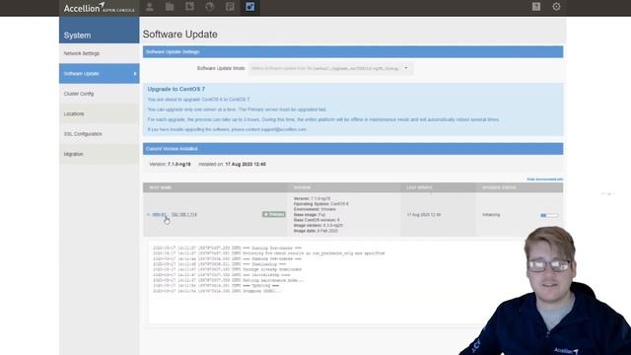Click the third navigation icon beside the folder
Image resolution: width=631 pixels, height=355 pixels.
[190, 7]
